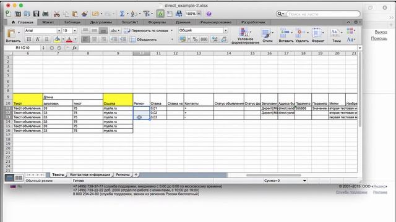Open the Общий number format dropdown
Image resolution: width=396 pixels, height=222 pixels.
(225, 30)
